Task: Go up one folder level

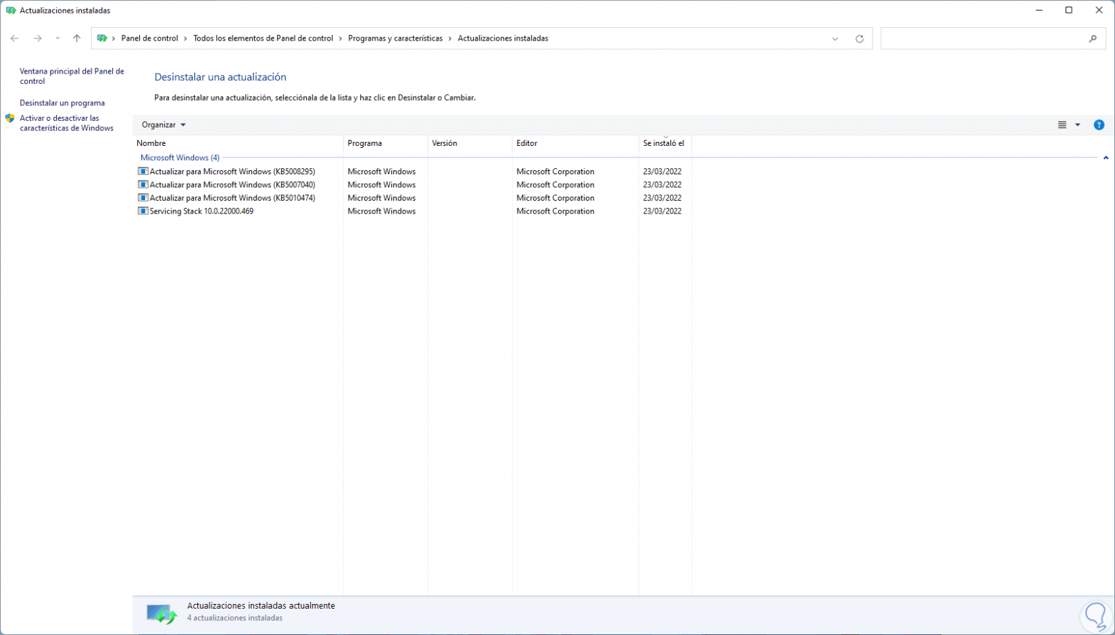Action: coord(77,39)
